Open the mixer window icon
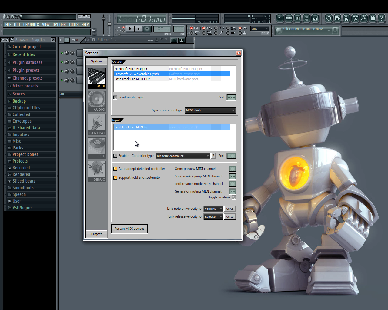This screenshot has height=310, width=388. click(315, 18)
